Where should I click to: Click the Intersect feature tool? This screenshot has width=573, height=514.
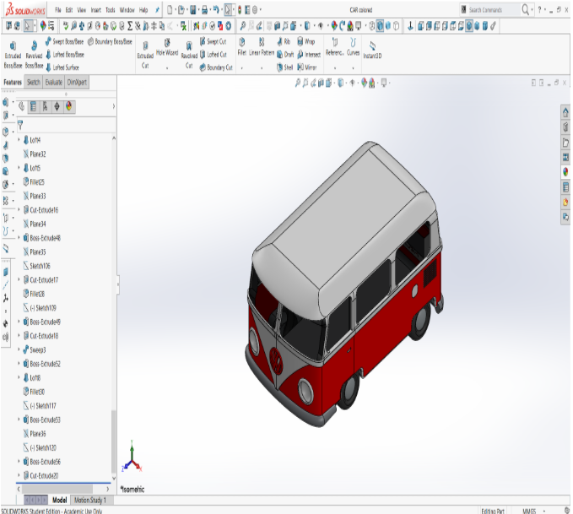(x=309, y=55)
